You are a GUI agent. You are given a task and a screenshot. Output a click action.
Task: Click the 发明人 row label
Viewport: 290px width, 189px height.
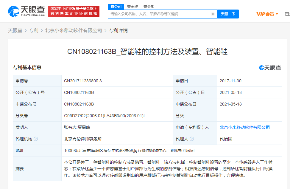(22, 127)
